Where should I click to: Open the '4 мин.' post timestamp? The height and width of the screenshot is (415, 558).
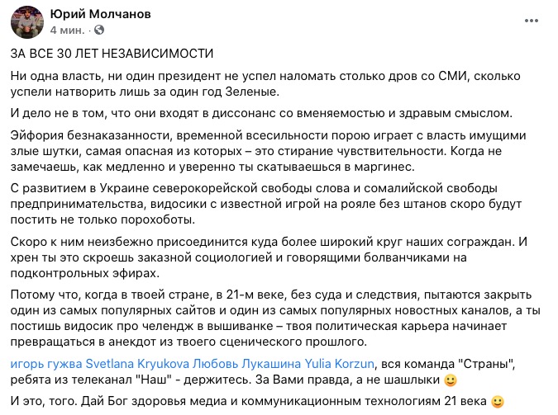point(68,30)
